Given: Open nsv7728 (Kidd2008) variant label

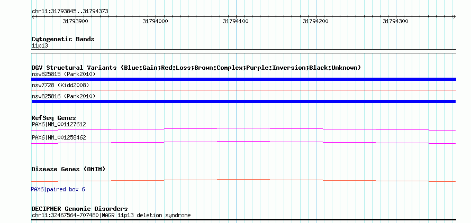Looking at the screenshot, I should 60,85.
